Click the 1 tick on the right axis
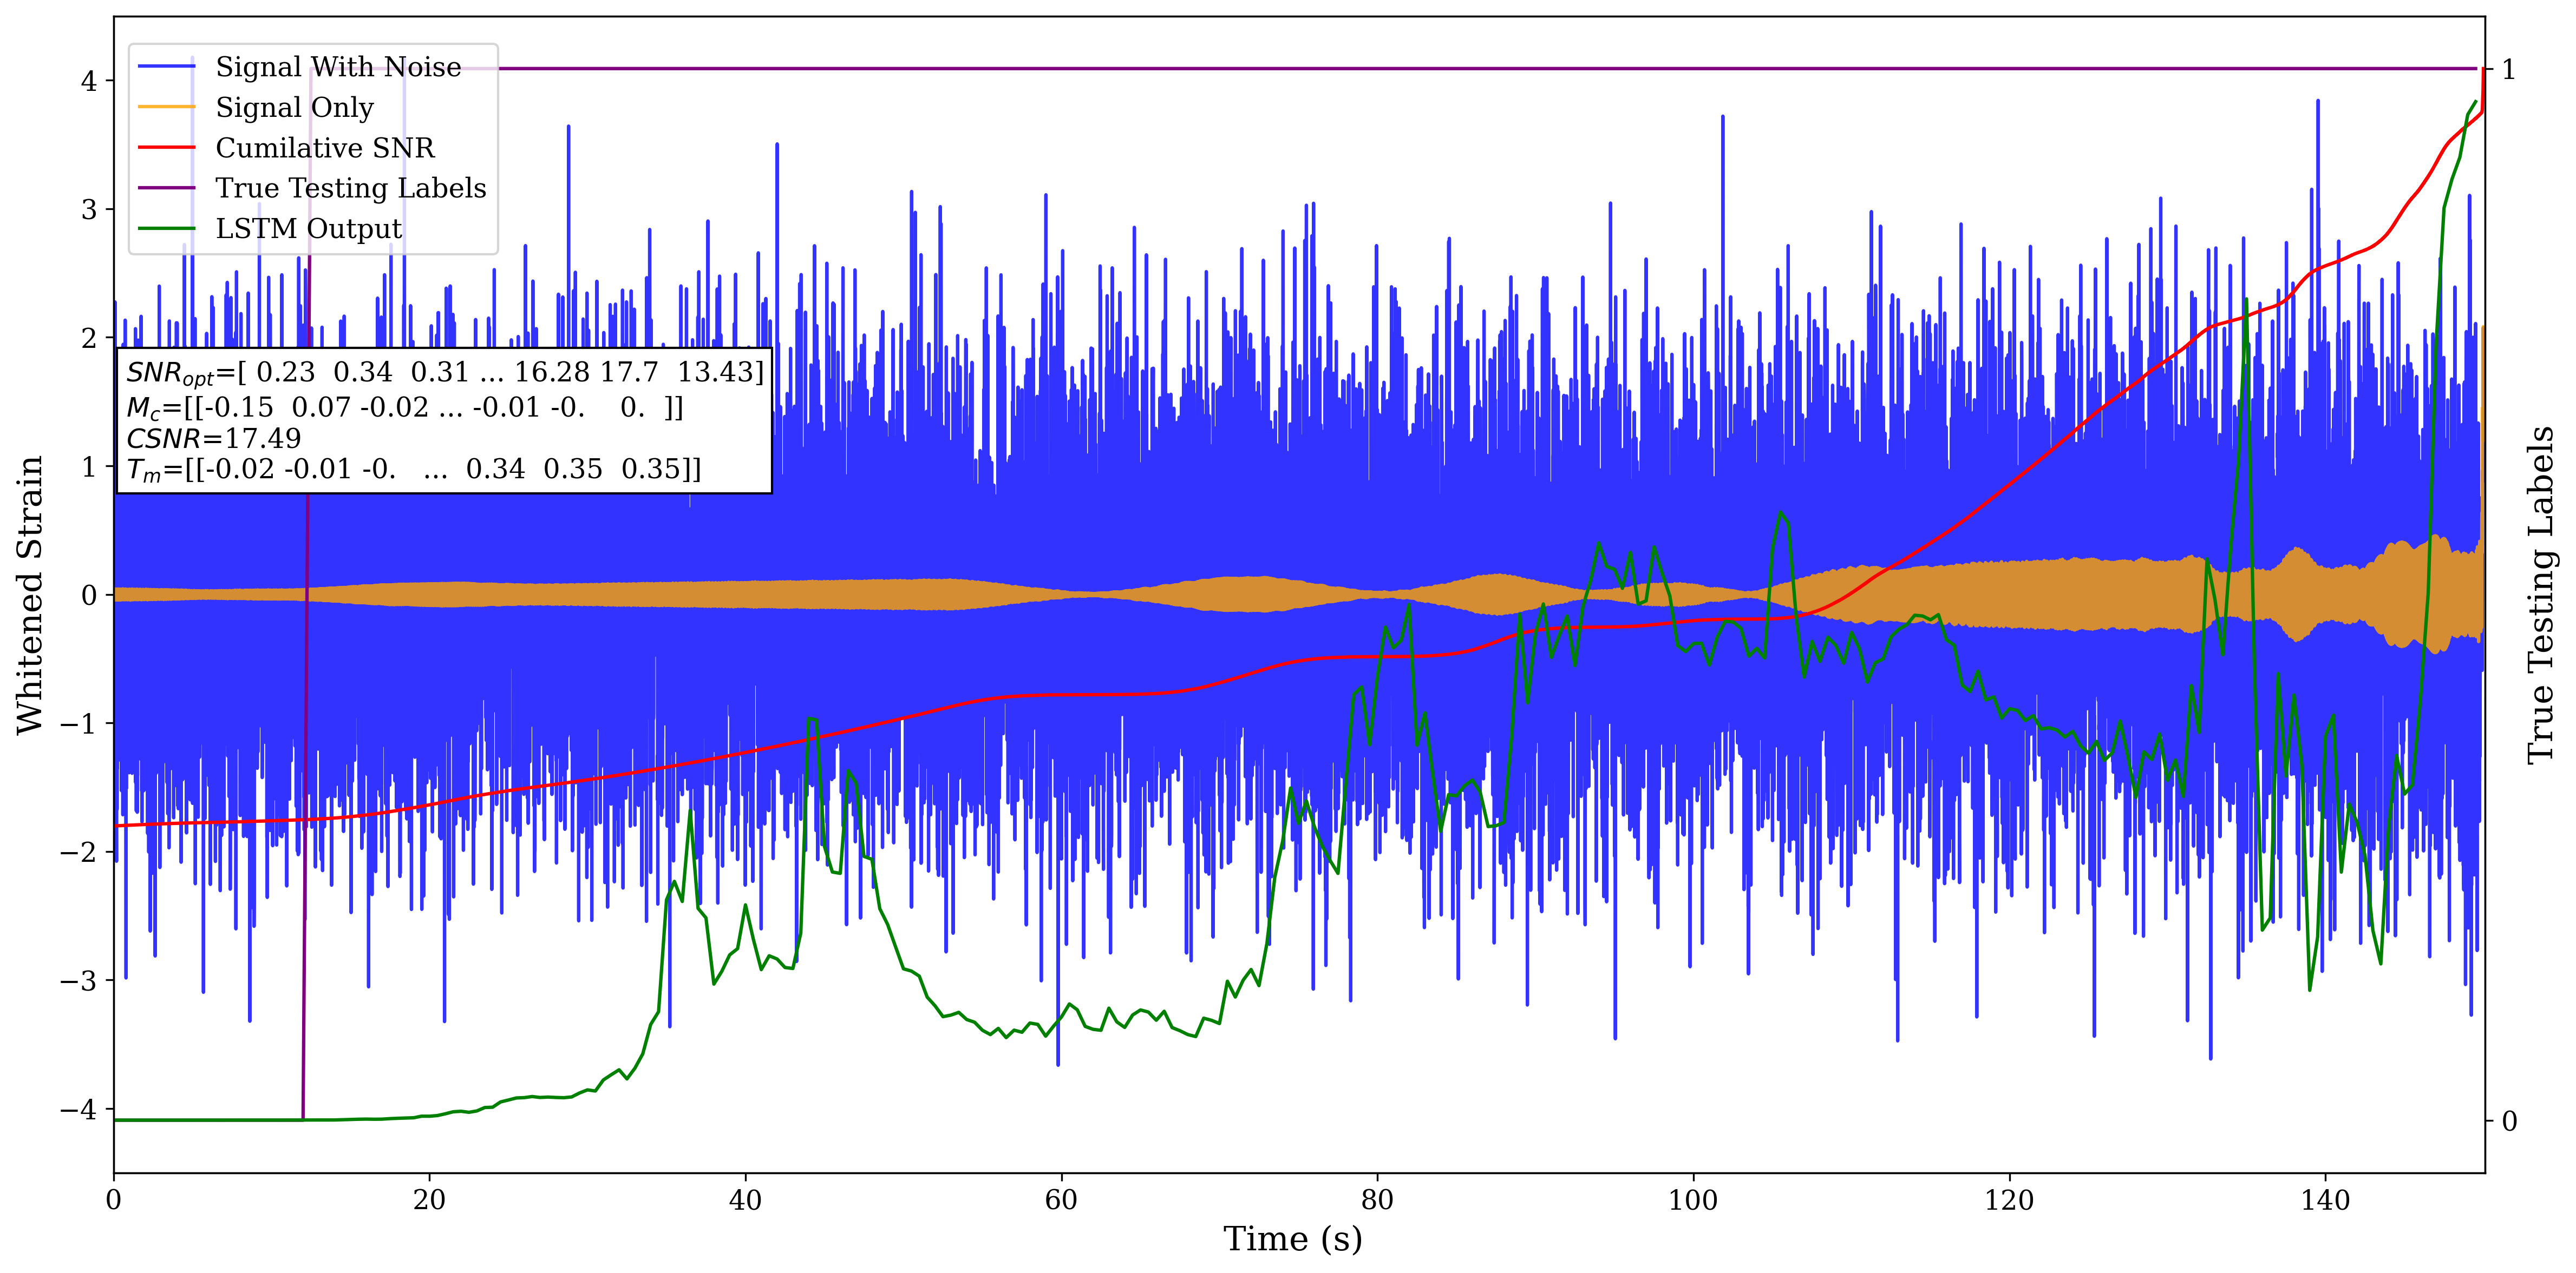The width and height of the screenshot is (2576, 1273). tap(2509, 70)
